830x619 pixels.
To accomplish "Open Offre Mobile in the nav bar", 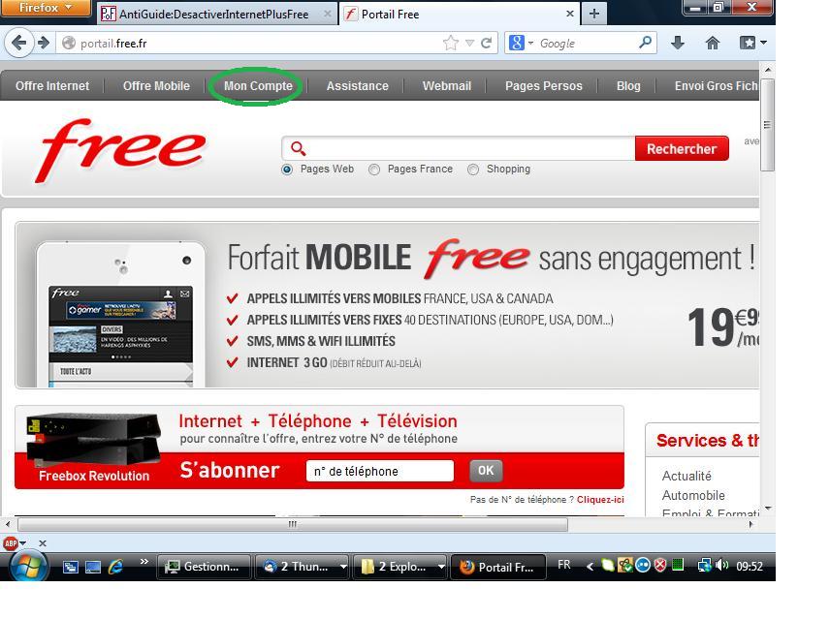I will coord(156,85).
